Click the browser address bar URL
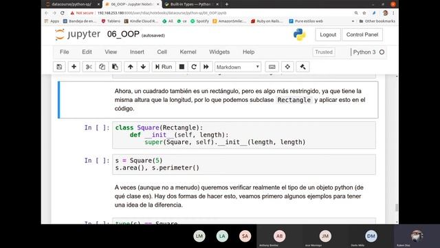This screenshot has height=248, width=440. click(x=162, y=13)
